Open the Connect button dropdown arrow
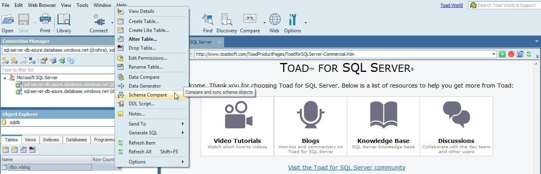This screenshot has width=541, height=174. (112, 23)
